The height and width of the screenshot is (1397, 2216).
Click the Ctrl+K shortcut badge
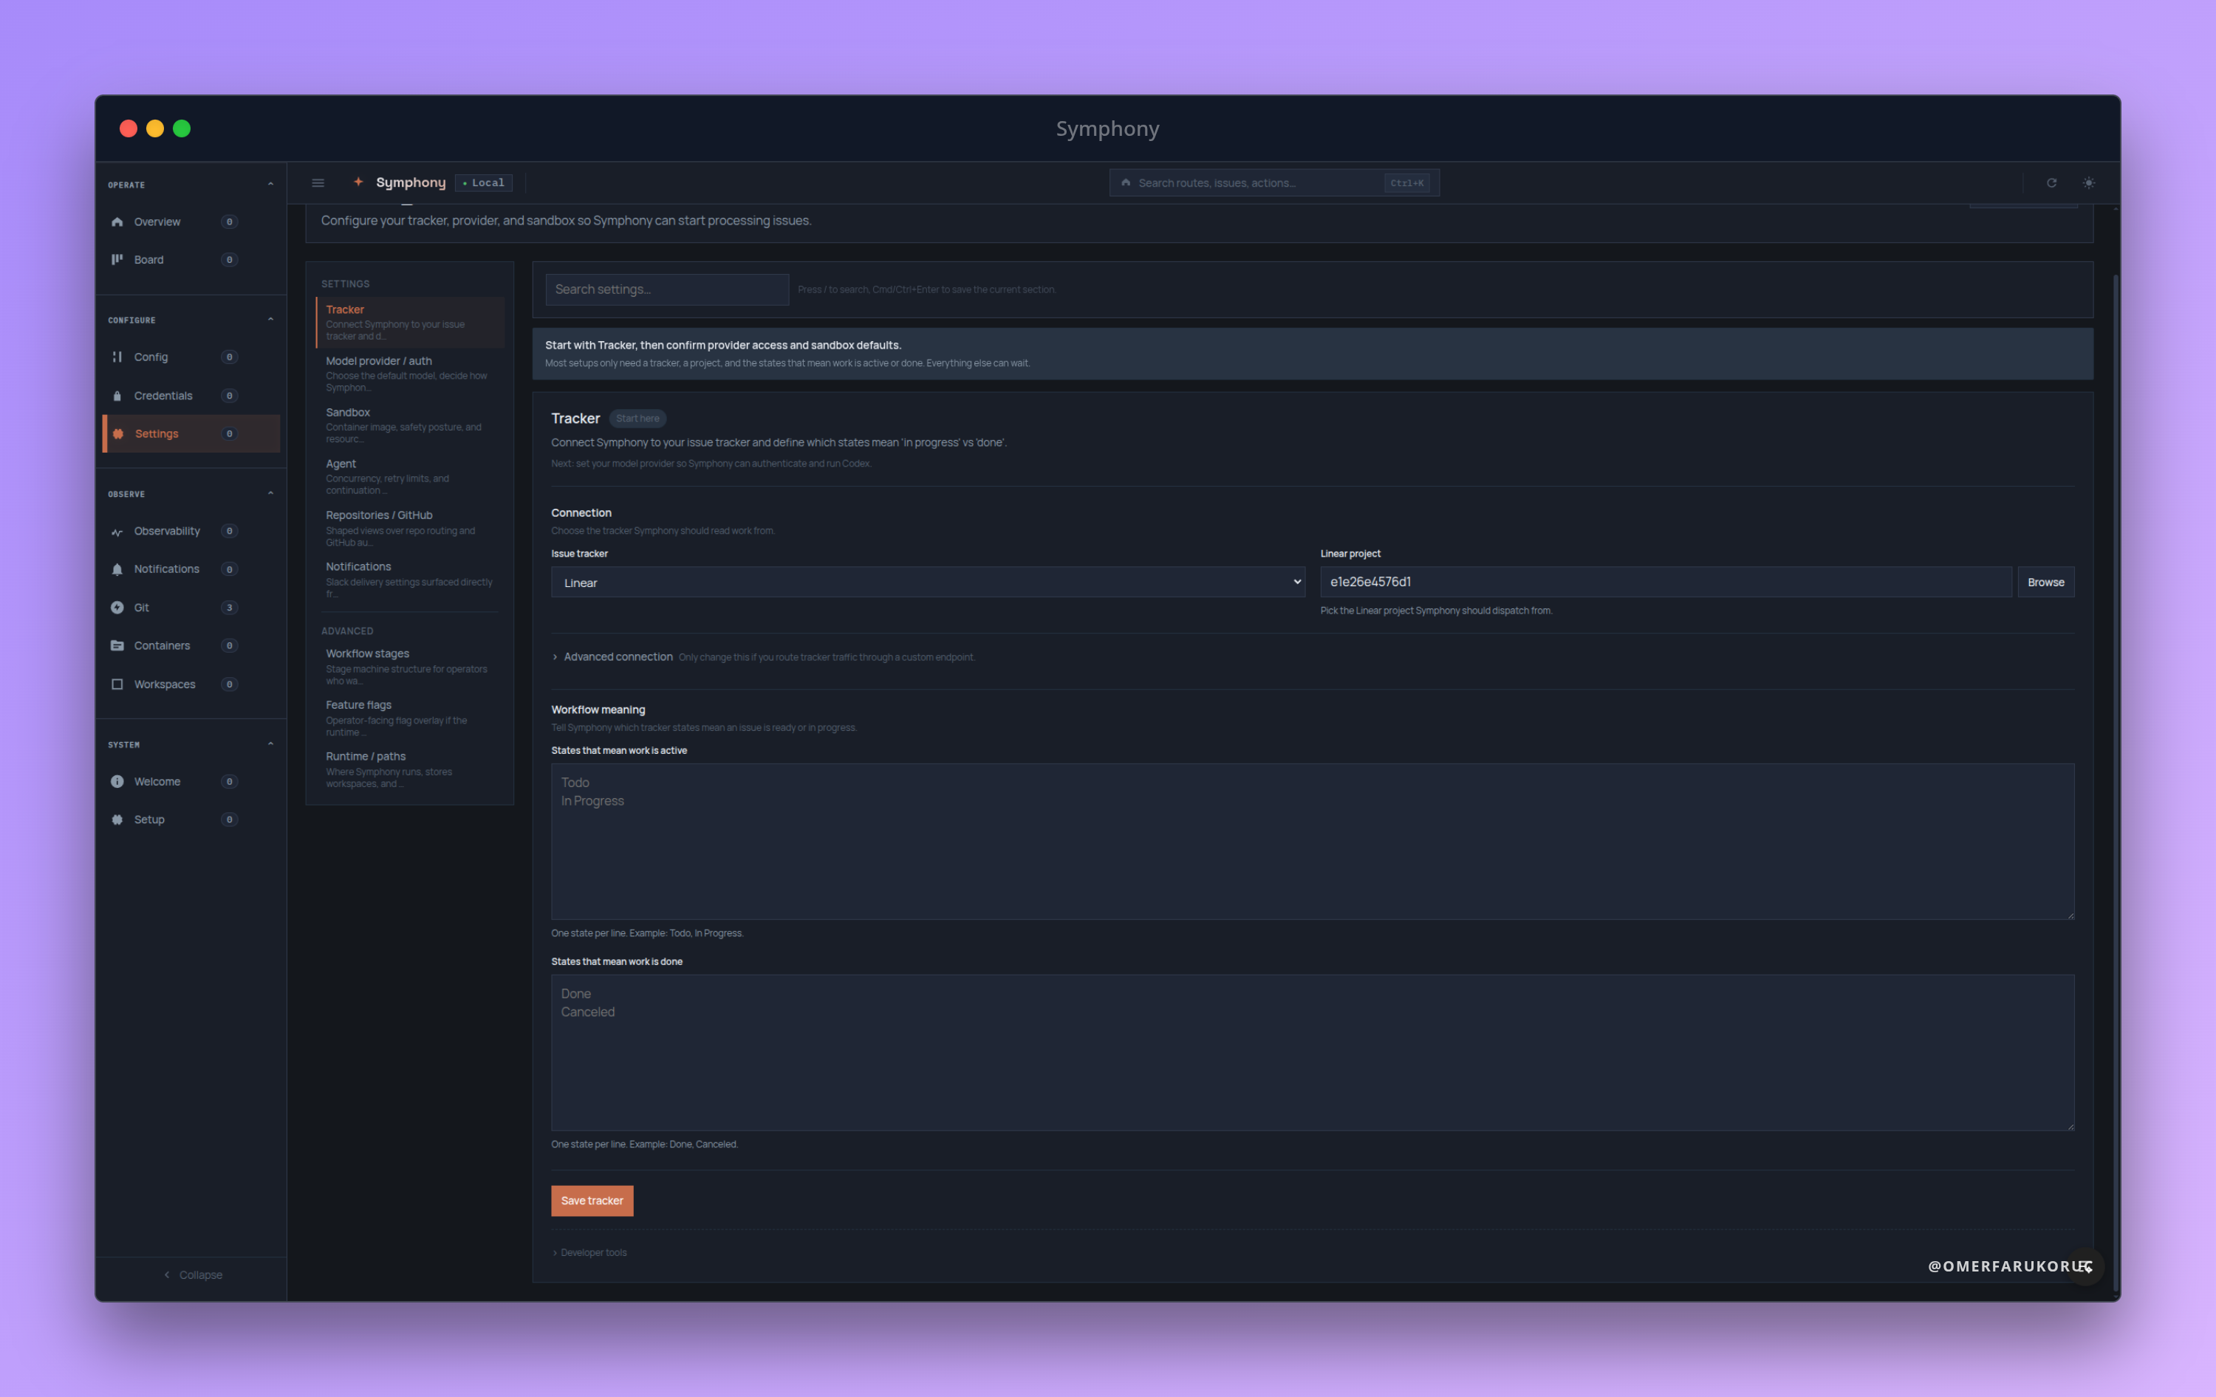1406,183
